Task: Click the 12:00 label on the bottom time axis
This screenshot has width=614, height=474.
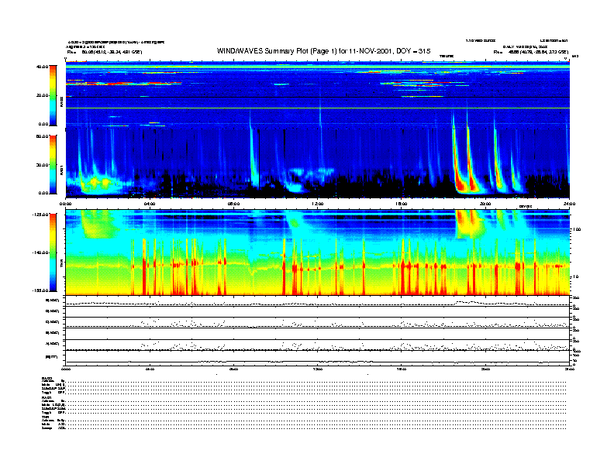Action: (317, 369)
